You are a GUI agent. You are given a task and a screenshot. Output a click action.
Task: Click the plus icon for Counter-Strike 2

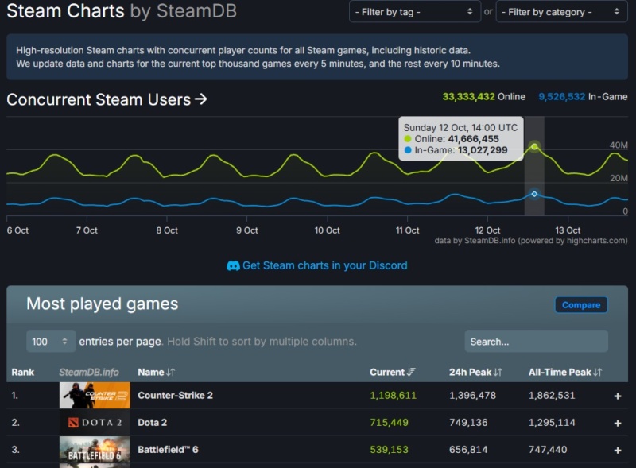(618, 396)
